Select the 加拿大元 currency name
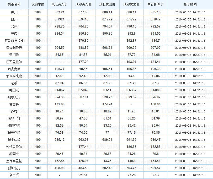Screen dimensions: 213x179 (14, 97)
